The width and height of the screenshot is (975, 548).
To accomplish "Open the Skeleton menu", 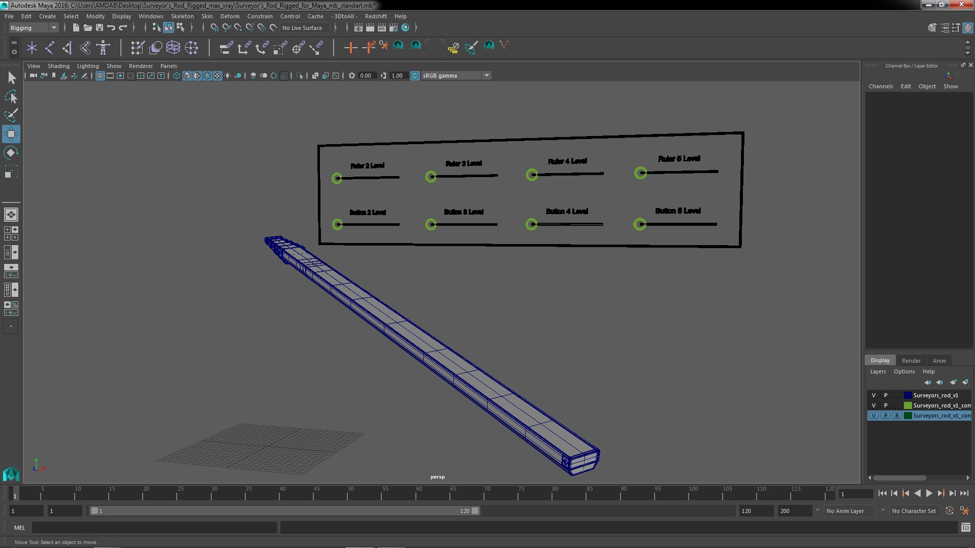I will coord(182,16).
